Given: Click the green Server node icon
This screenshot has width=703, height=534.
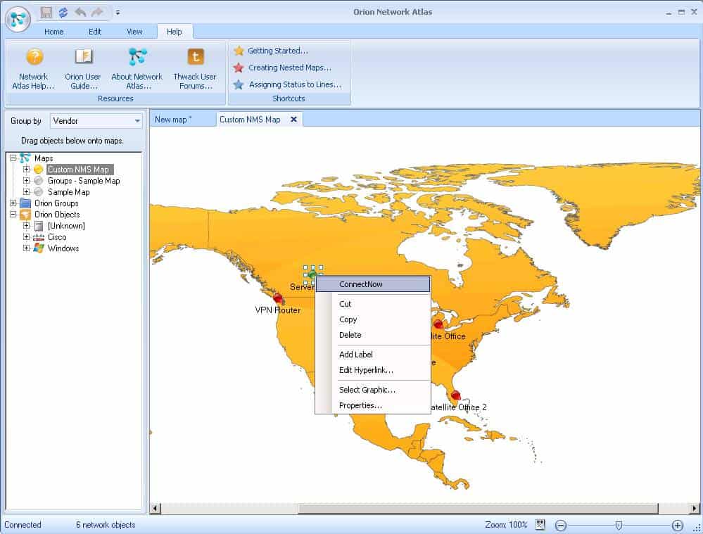Looking at the screenshot, I should 313,274.
